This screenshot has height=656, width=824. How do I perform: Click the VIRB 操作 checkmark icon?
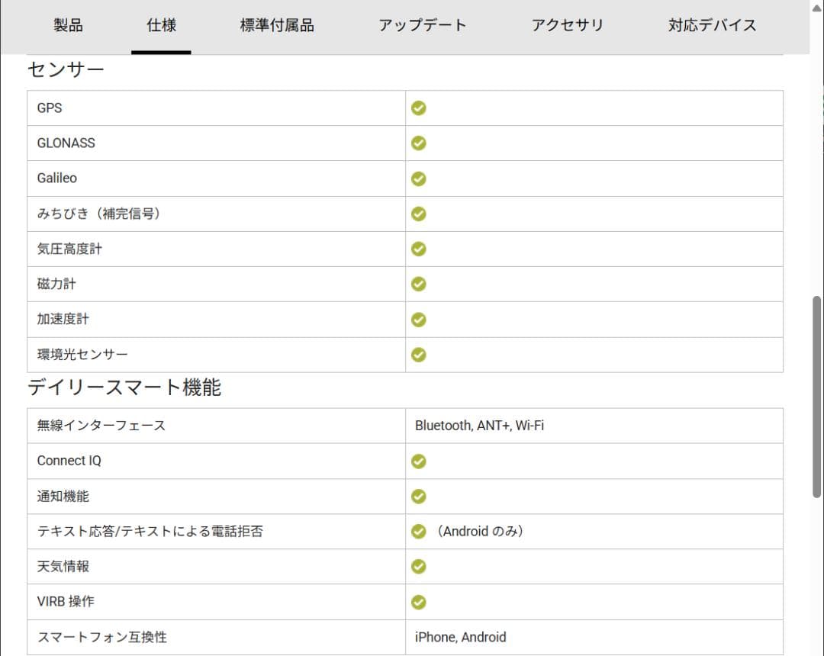coord(418,603)
